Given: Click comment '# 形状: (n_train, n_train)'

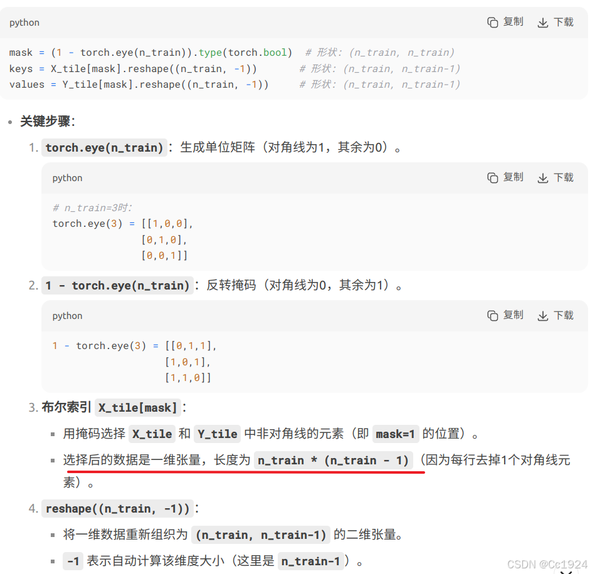Looking at the screenshot, I should click(x=380, y=52).
